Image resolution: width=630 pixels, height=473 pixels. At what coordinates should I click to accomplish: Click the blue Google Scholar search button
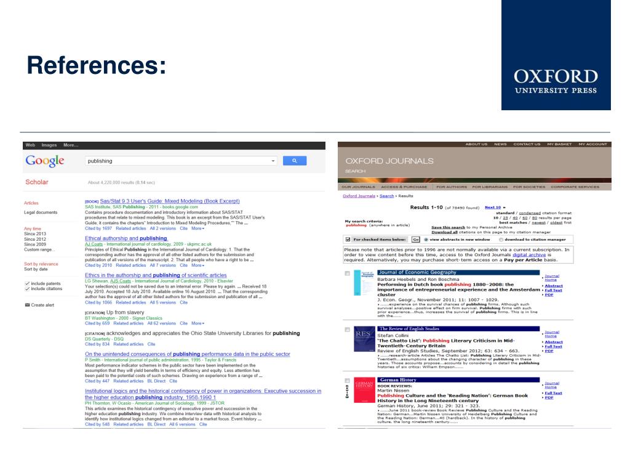point(295,161)
